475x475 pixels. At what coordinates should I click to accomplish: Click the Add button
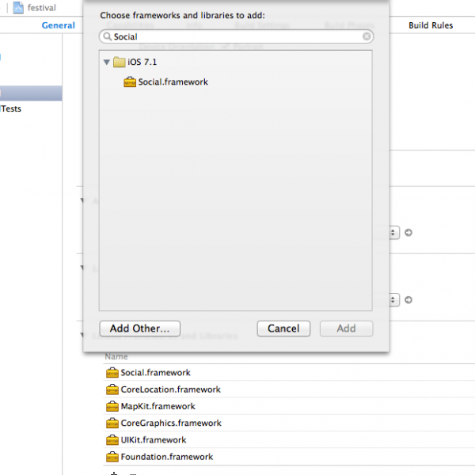[346, 329]
